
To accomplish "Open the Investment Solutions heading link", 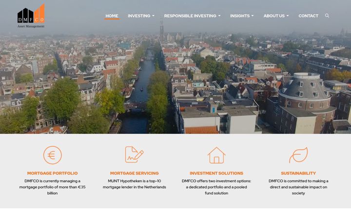I will (x=216, y=173).
